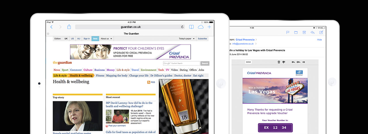The height and width of the screenshot is (134, 368).
Task: Open the Business section
Action: (99, 70)
